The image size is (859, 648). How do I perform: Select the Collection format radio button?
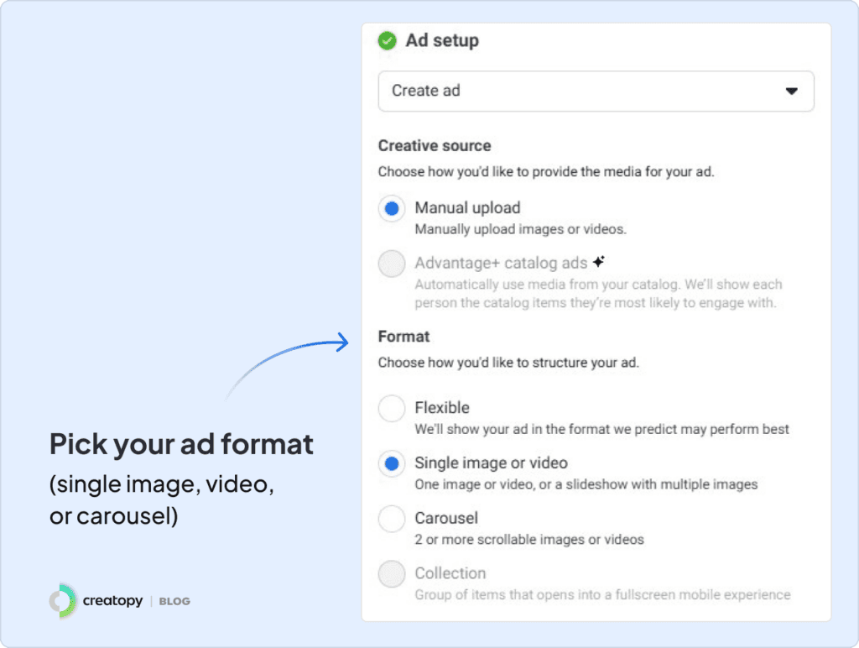pos(392,574)
